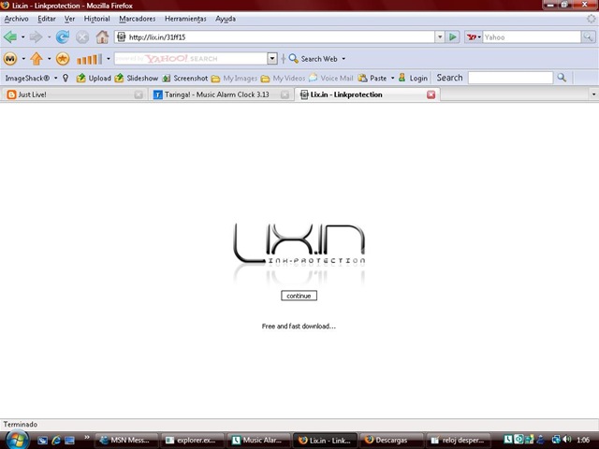Open the Ver menu
Image resolution: width=599 pixels, height=449 pixels.
[x=69, y=19]
